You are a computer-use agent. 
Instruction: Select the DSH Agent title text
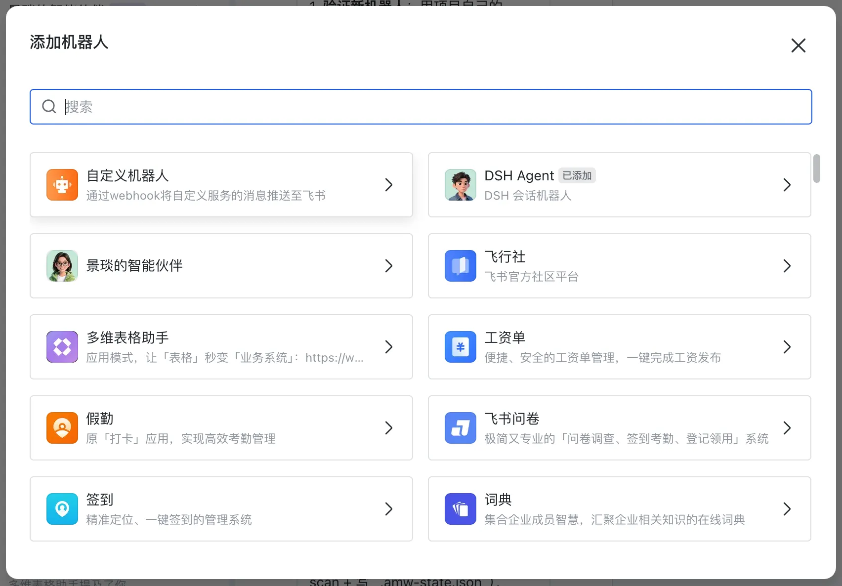click(x=519, y=175)
